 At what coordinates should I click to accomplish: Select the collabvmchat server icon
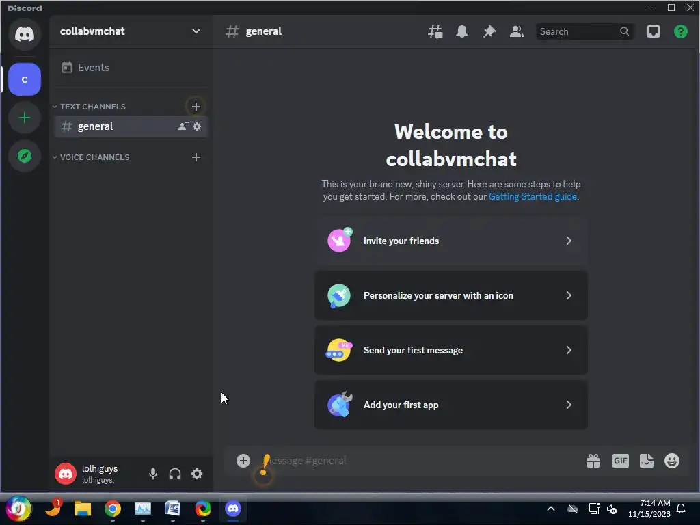coord(25,79)
